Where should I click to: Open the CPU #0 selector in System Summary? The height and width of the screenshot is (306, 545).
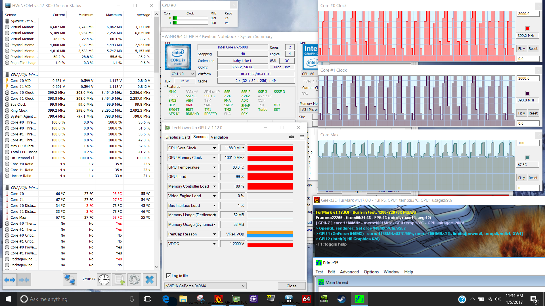coord(183,74)
